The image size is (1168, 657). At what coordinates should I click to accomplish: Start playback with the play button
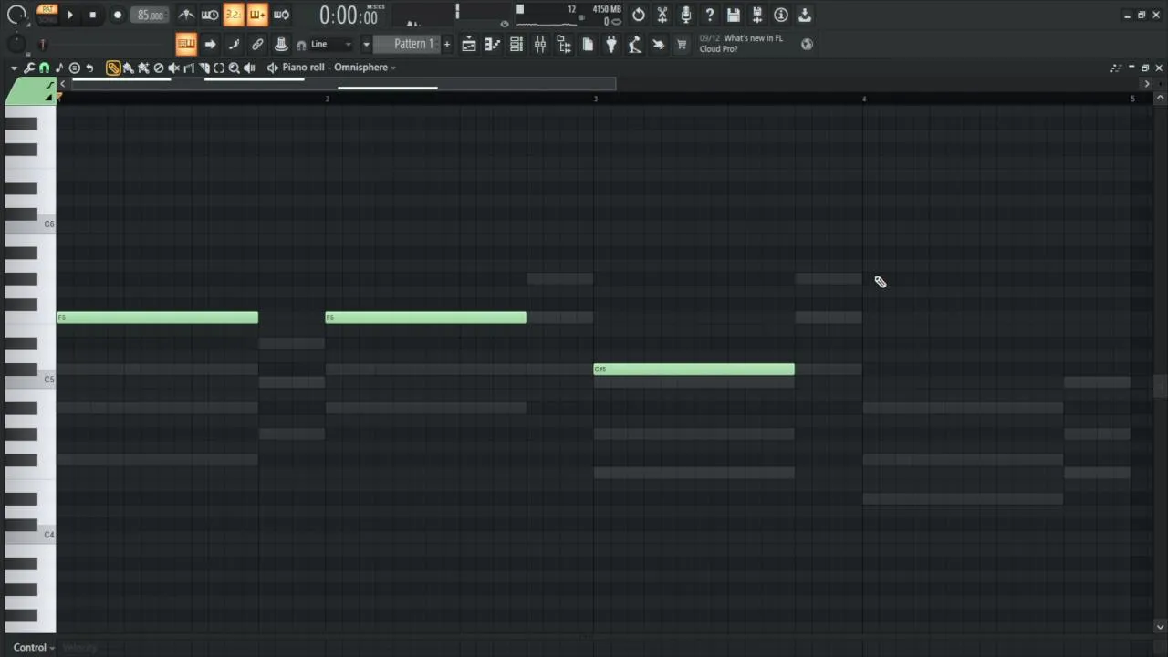(70, 15)
